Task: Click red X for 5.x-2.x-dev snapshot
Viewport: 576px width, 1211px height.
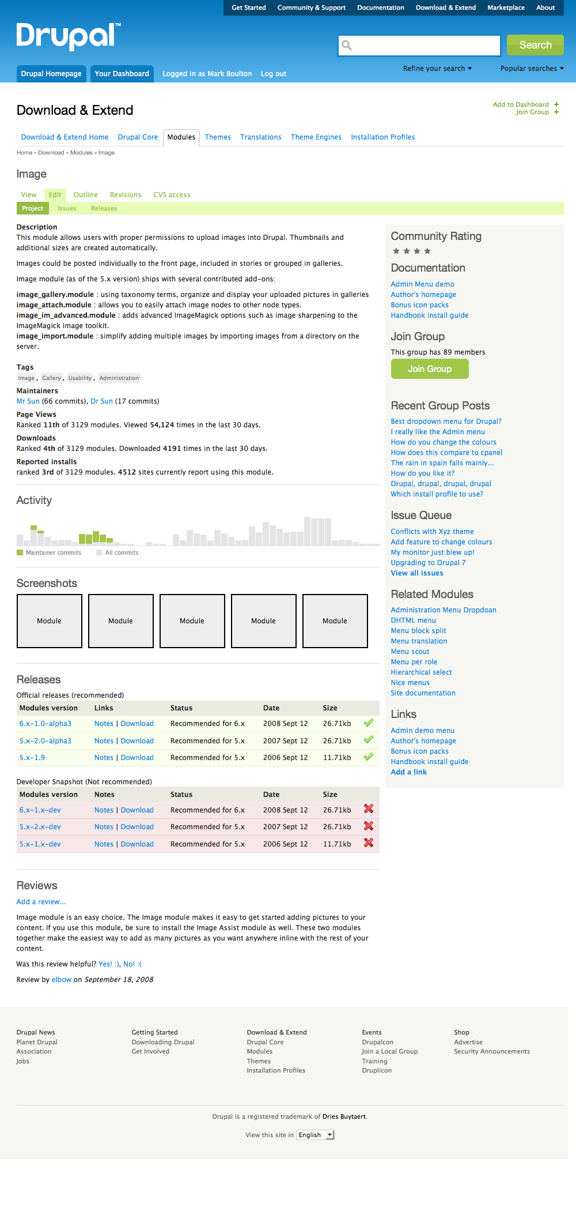Action: [369, 826]
